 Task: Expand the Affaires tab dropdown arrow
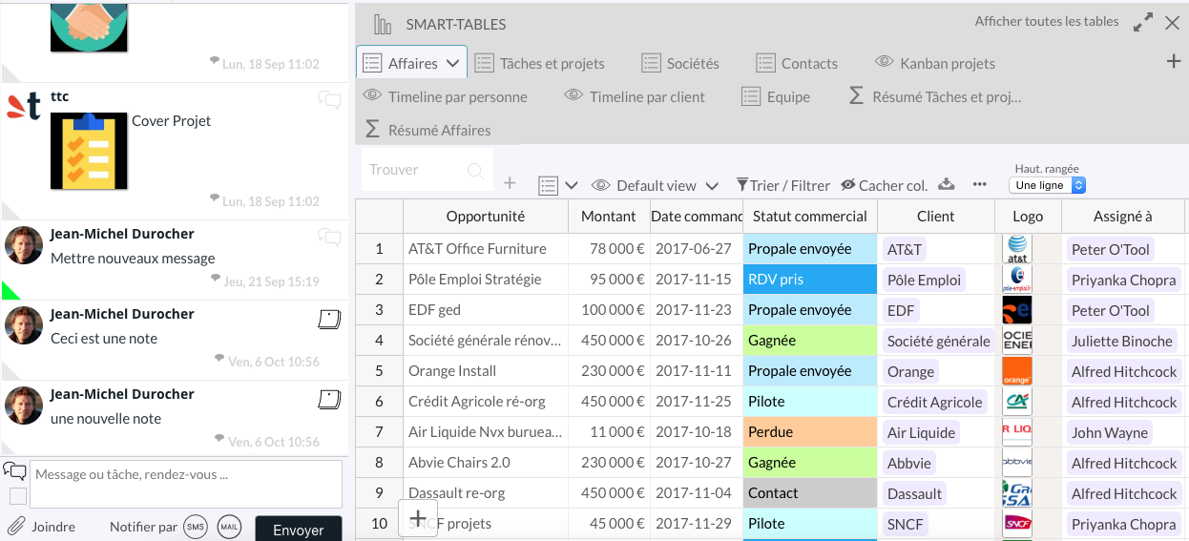coord(453,63)
